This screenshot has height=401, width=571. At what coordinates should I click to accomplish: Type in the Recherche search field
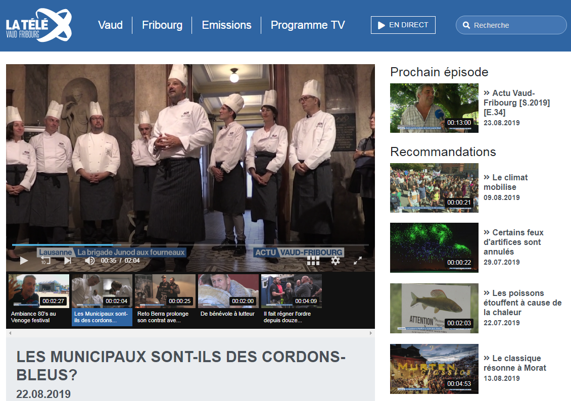pyautogui.click(x=515, y=25)
